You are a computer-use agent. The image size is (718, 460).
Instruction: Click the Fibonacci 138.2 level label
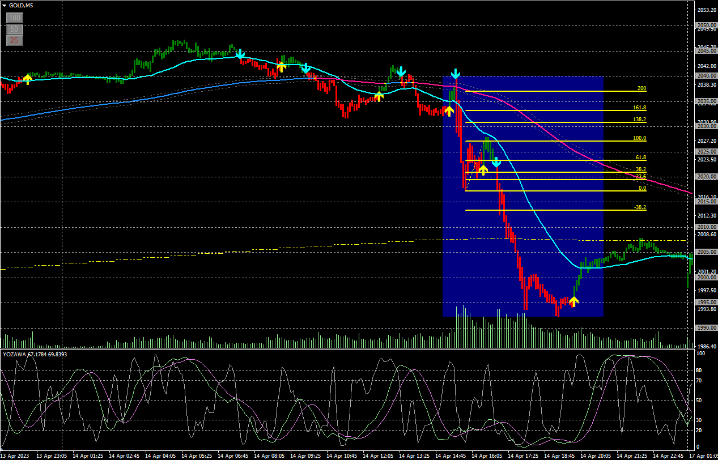pos(640,120)
